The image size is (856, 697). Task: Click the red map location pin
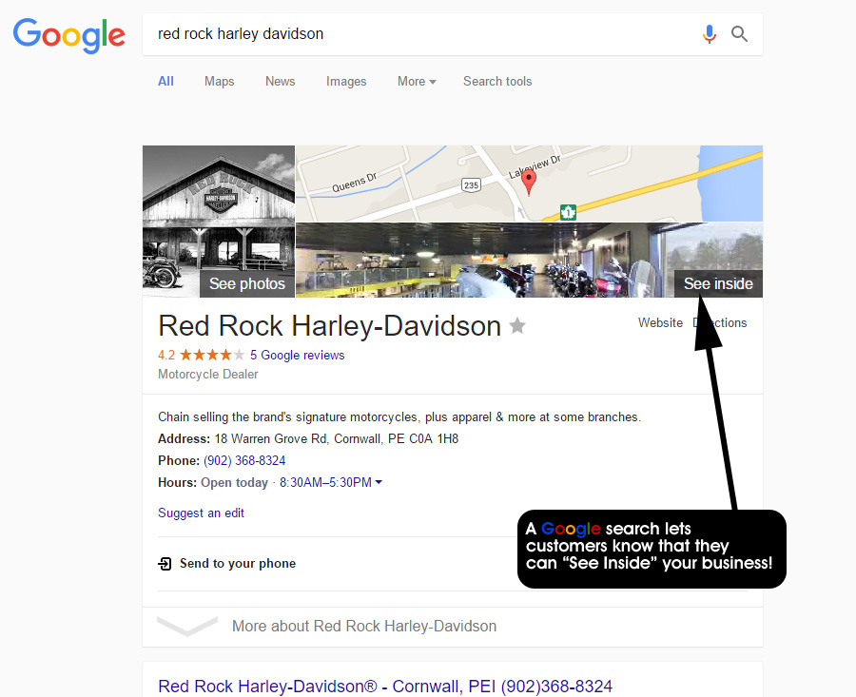[529, 183]
